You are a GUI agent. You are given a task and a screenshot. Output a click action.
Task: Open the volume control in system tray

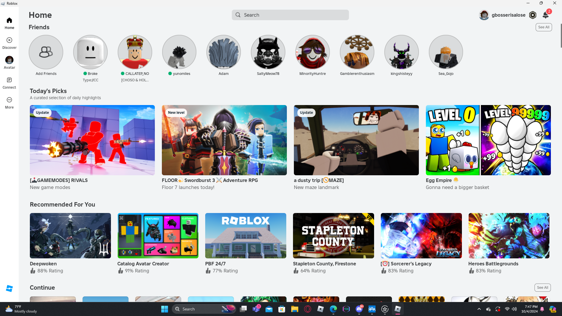tap(514, 309)
